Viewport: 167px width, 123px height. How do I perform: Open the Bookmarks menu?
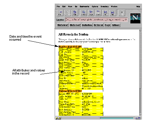pos(84,6)
